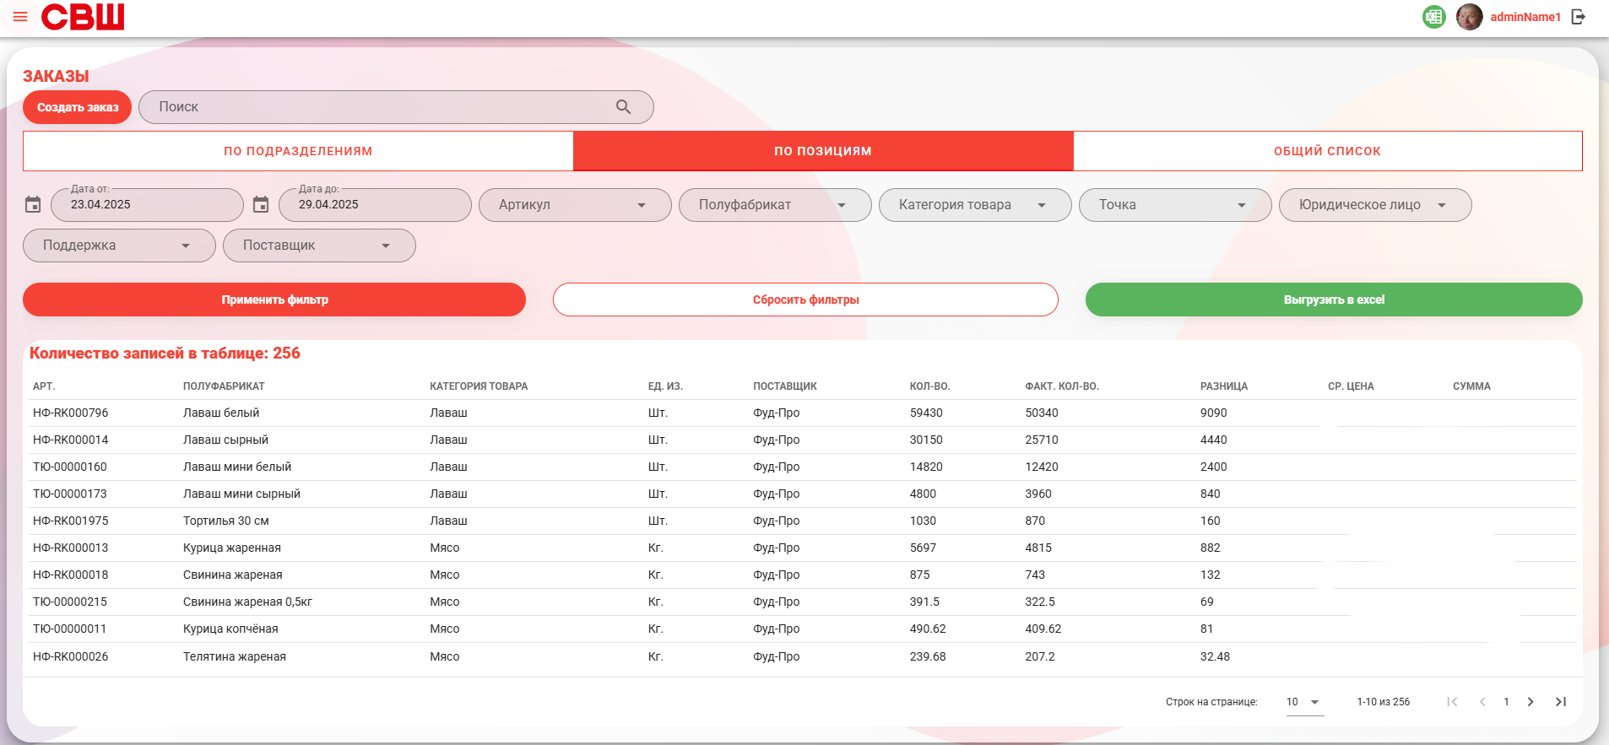Open the rows-per-page selector
Screen dimensions: 1609x745
1304,702
